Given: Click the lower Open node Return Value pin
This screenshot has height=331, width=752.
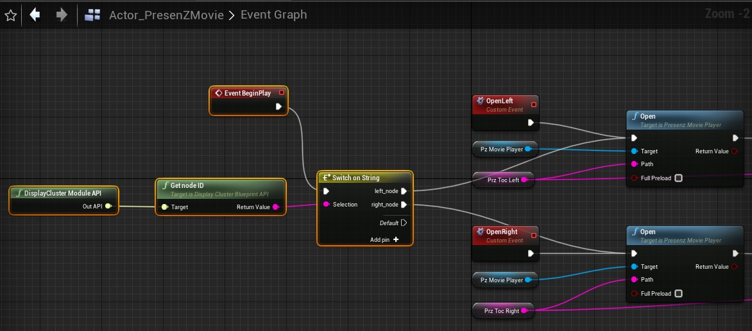Looking at the screenshot, I should 734,267.
